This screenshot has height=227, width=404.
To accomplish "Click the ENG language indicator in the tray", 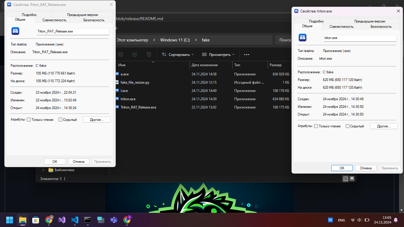I will pos(342,220).
